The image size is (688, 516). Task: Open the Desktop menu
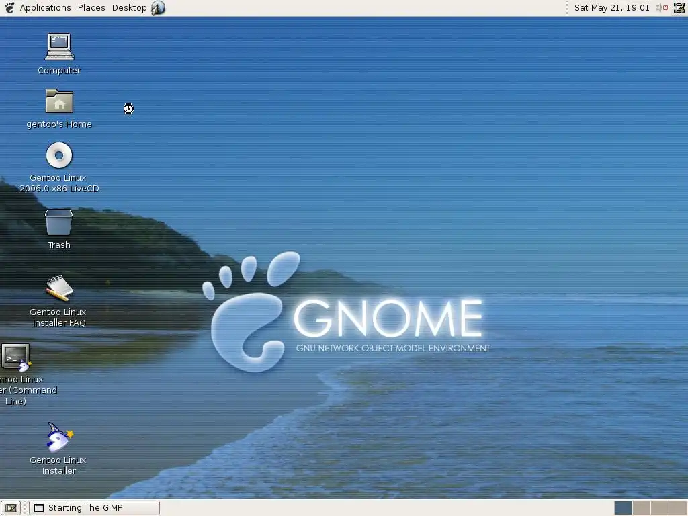click(129, 8)
